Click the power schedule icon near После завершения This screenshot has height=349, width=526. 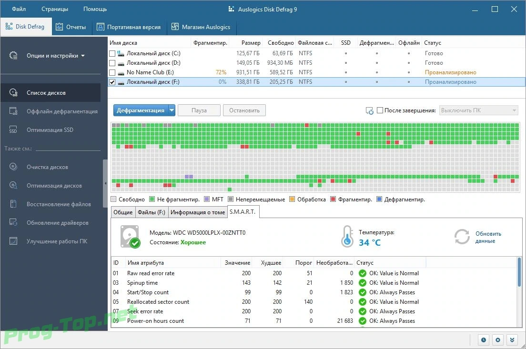[369, 110]
